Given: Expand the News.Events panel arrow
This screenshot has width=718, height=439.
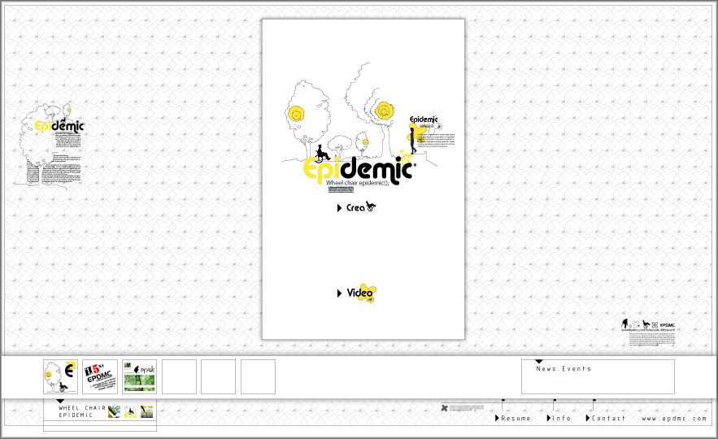Looking at the screenshot, I should 538,362.
